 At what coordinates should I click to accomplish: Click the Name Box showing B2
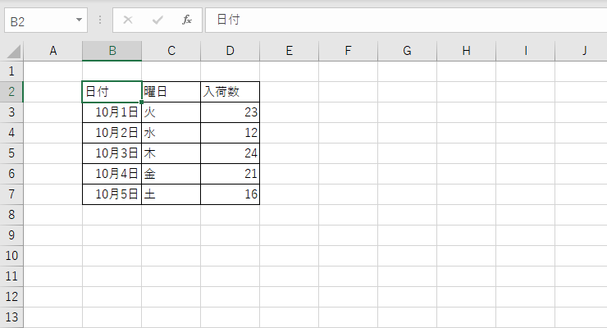pos(46,20)
